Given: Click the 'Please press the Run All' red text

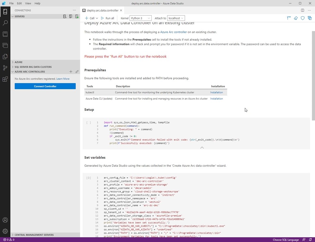Looking at the screenshot, I should click(x=125, y=57).
